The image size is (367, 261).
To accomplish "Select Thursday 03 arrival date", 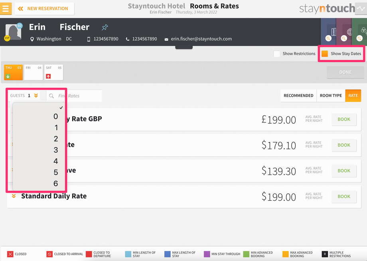I will 13,73.
